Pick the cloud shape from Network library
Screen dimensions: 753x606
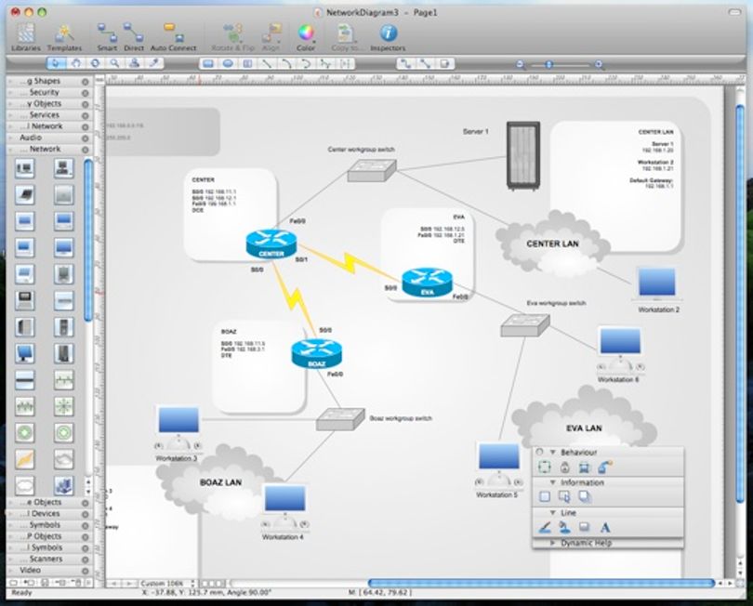64,459
